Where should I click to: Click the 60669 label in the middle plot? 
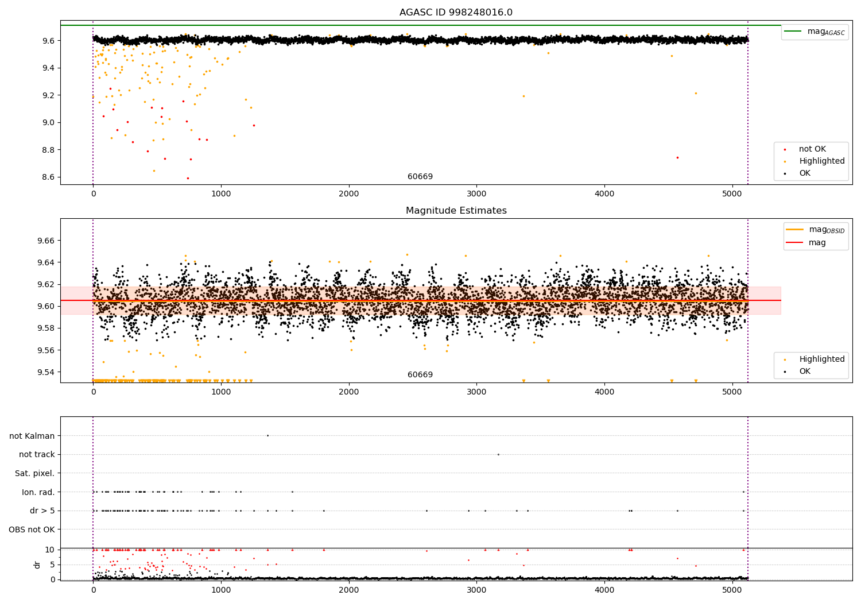click(420, 375)
